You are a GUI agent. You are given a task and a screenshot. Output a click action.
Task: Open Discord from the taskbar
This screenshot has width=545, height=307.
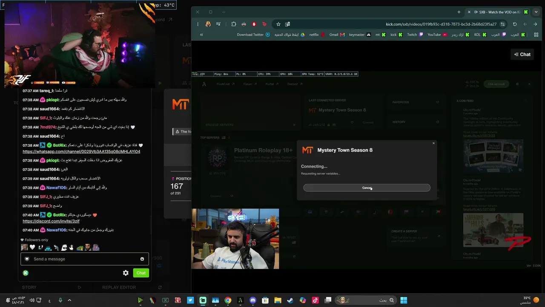253,300
